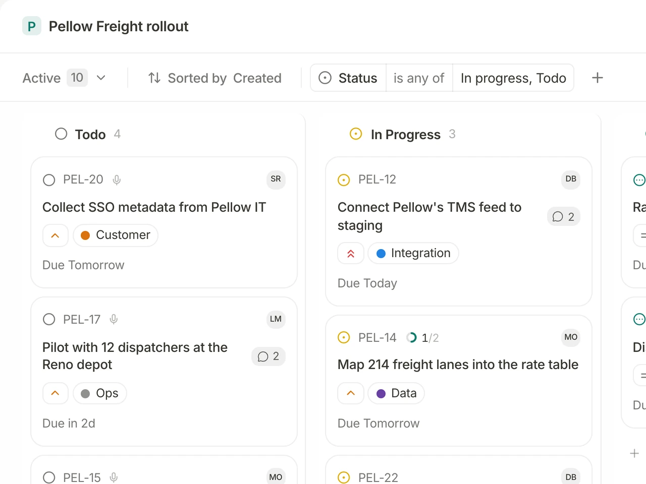The width and height of the screenshot is (646, 484).
Task: Open the Status filter field button
Action: [x=348, y=78]
